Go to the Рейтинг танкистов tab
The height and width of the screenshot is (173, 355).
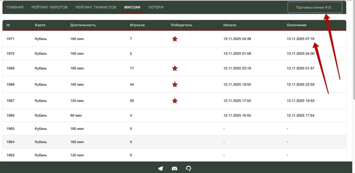click(x=96, y=7)
